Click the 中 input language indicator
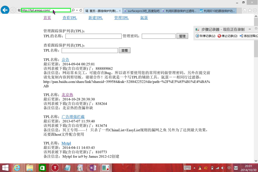The height and width of the screenshot is (172, 258). (229, 168)
